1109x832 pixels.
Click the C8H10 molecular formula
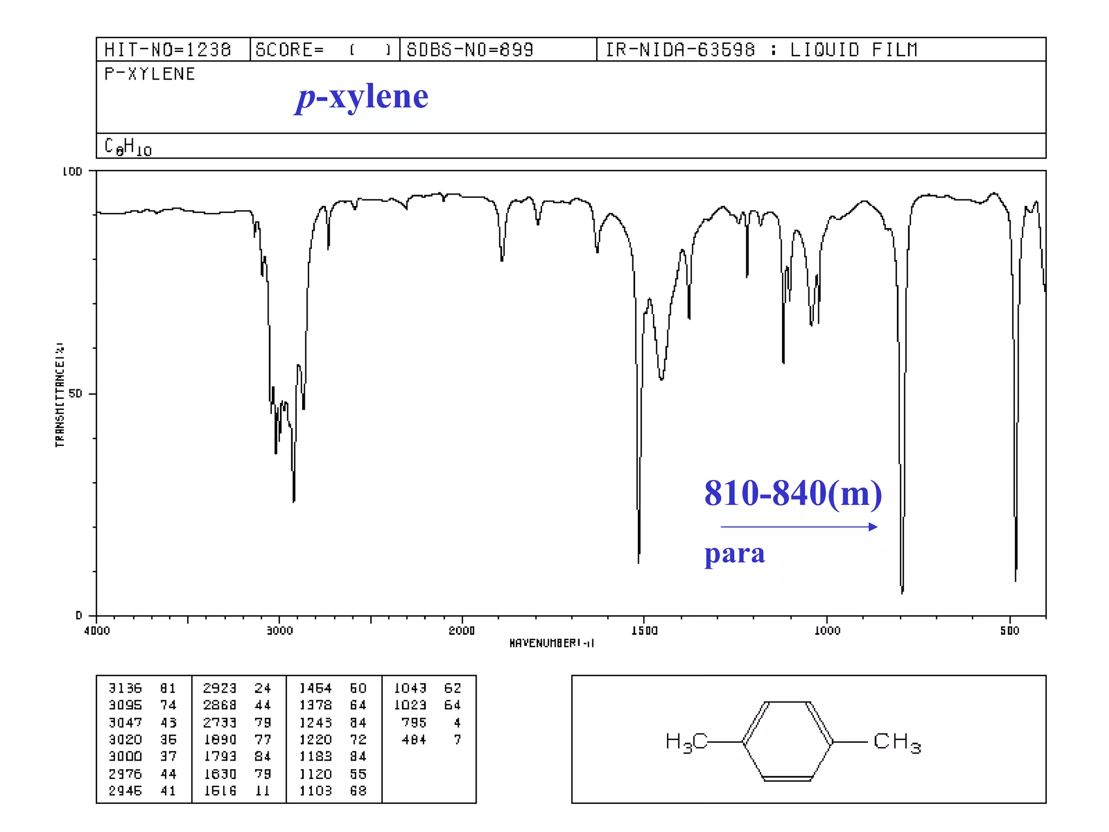tap(128, 147)
